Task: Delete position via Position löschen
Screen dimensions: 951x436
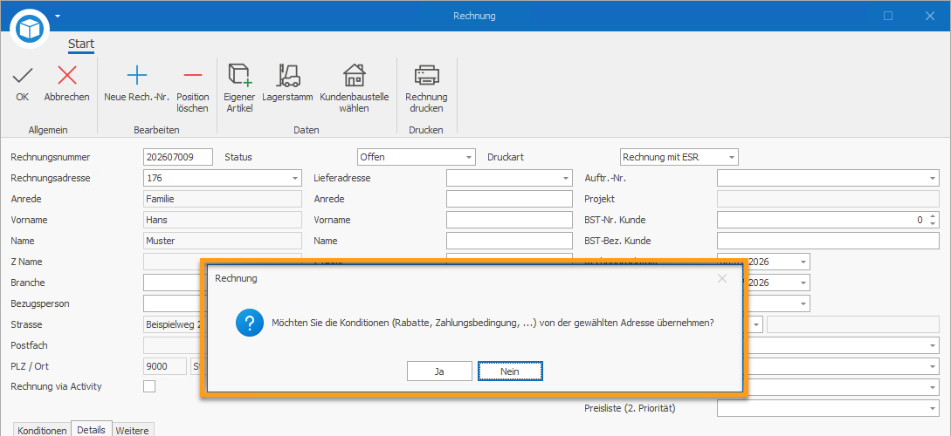Action: click(x=192, y=90)
